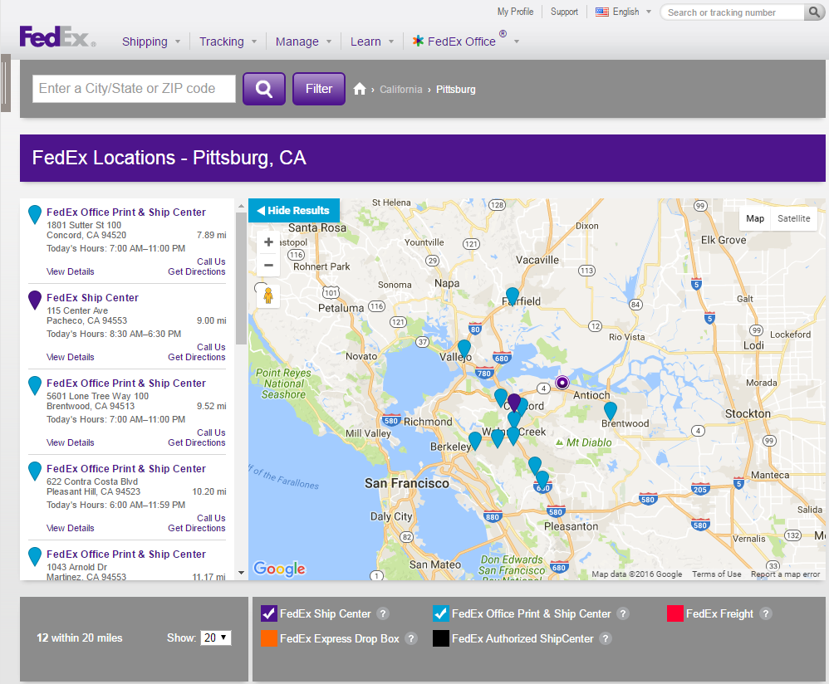Toggle the FedEx Freight filter
829x684 pixels.
coord(675,613)
